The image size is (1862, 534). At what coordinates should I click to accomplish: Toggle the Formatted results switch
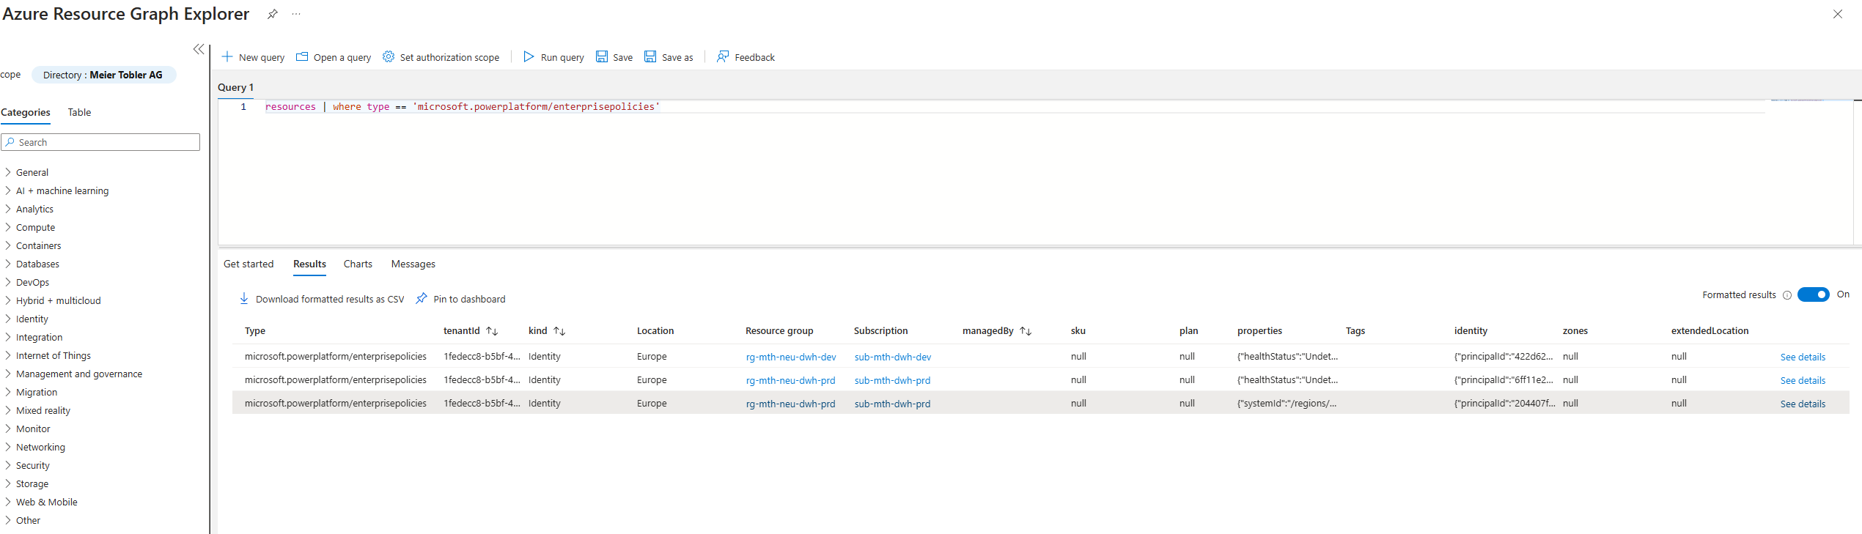[1814, 294]
